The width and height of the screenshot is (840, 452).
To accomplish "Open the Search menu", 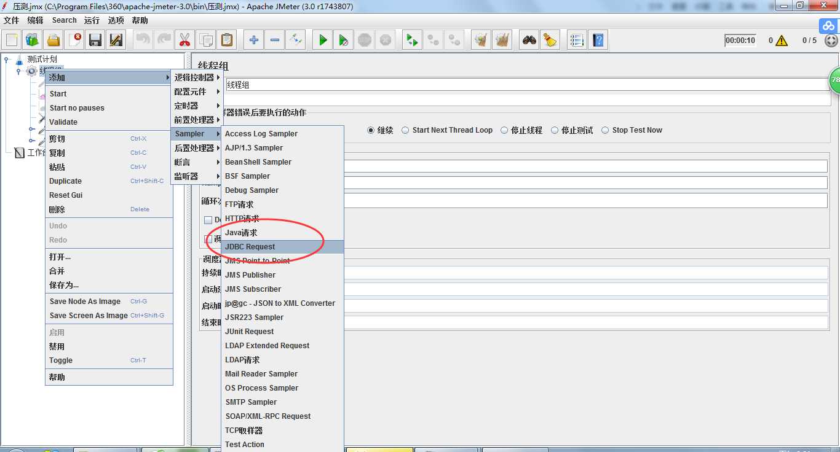I will coord(64,20).
